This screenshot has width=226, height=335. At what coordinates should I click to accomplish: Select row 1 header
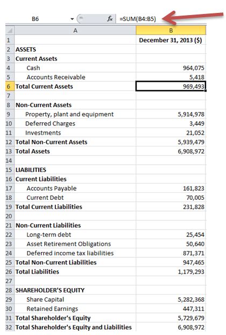(x=10, y=40)
